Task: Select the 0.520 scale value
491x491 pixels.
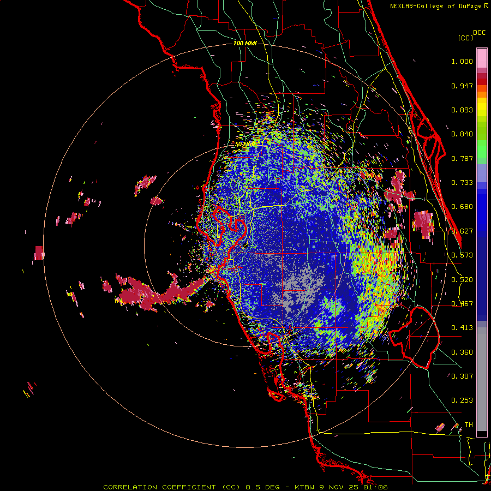Action: pyautogui.click(x=462, y=280)
